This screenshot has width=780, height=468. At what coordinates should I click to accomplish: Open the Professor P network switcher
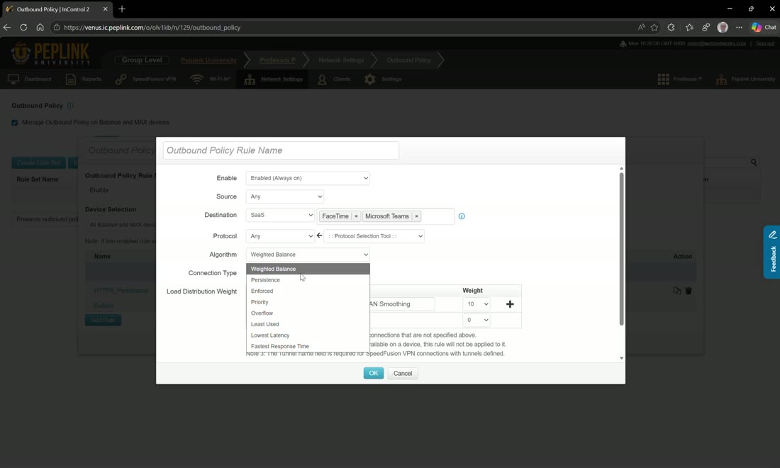pyautogui.click(x=679, y=79)
